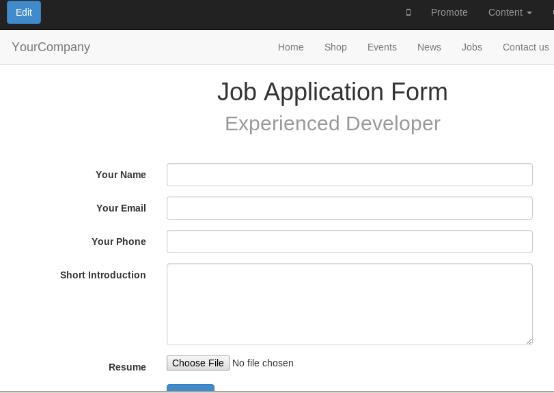Open the Promote menu item
Viewport: 554px width, 393px height.
click(x=449, y=12)
